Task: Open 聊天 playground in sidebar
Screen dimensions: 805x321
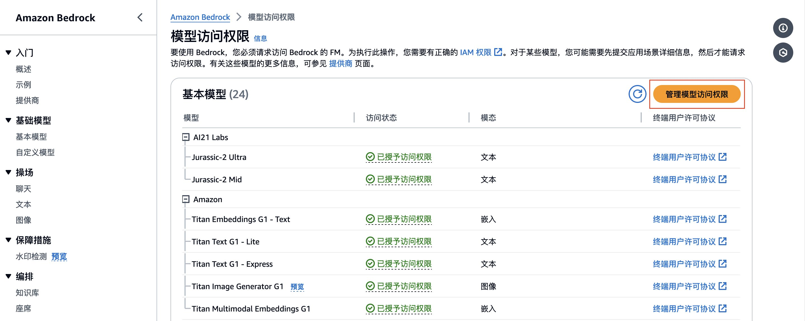Action: (x=23, y=188)
